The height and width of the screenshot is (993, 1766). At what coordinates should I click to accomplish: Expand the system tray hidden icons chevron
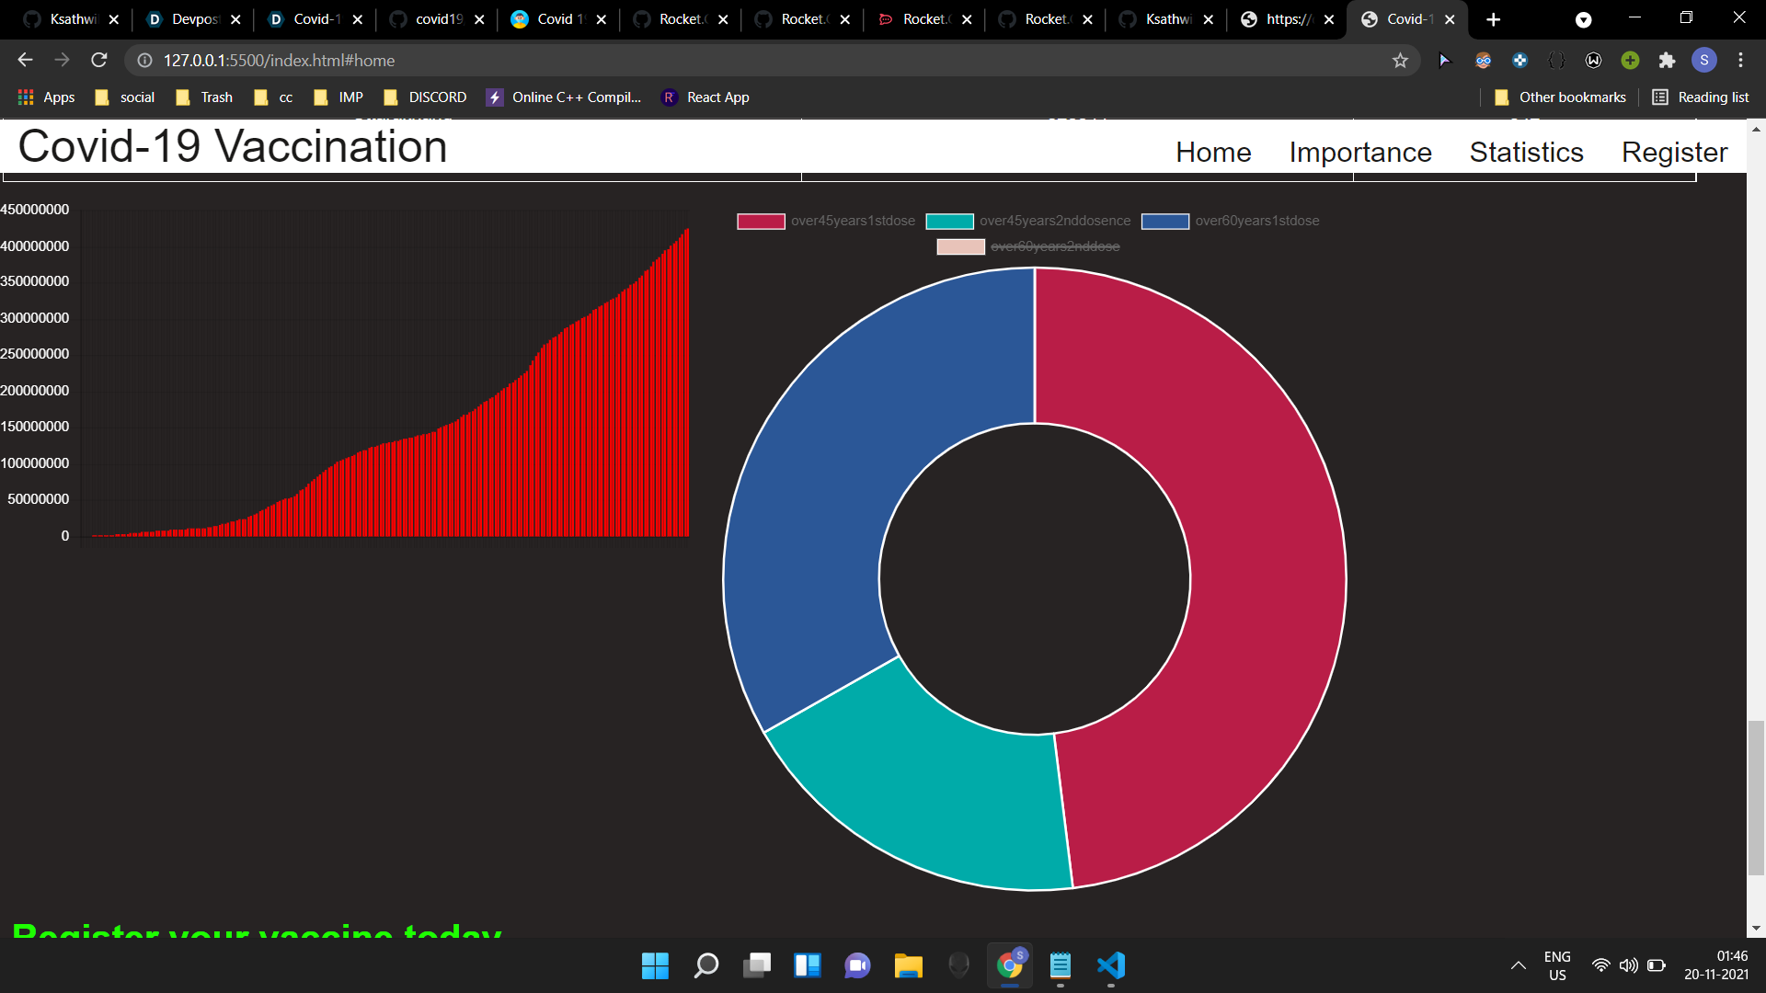point(1518,965)
